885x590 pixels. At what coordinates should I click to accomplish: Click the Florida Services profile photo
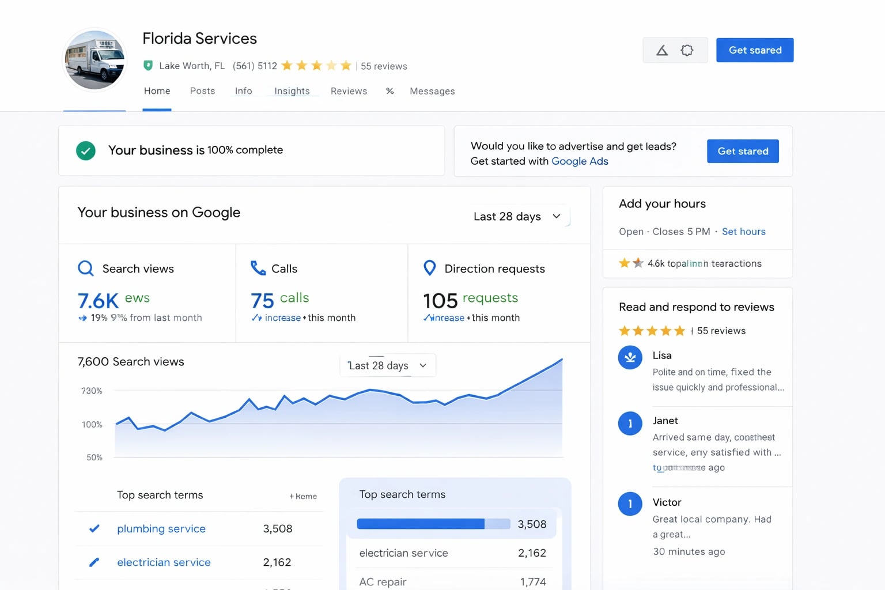[x=94, y=59]
